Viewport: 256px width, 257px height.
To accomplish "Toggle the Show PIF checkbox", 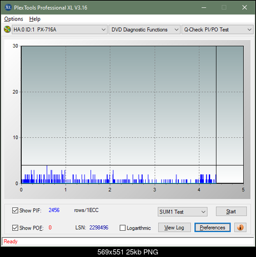I will click(x=15, y=211).
